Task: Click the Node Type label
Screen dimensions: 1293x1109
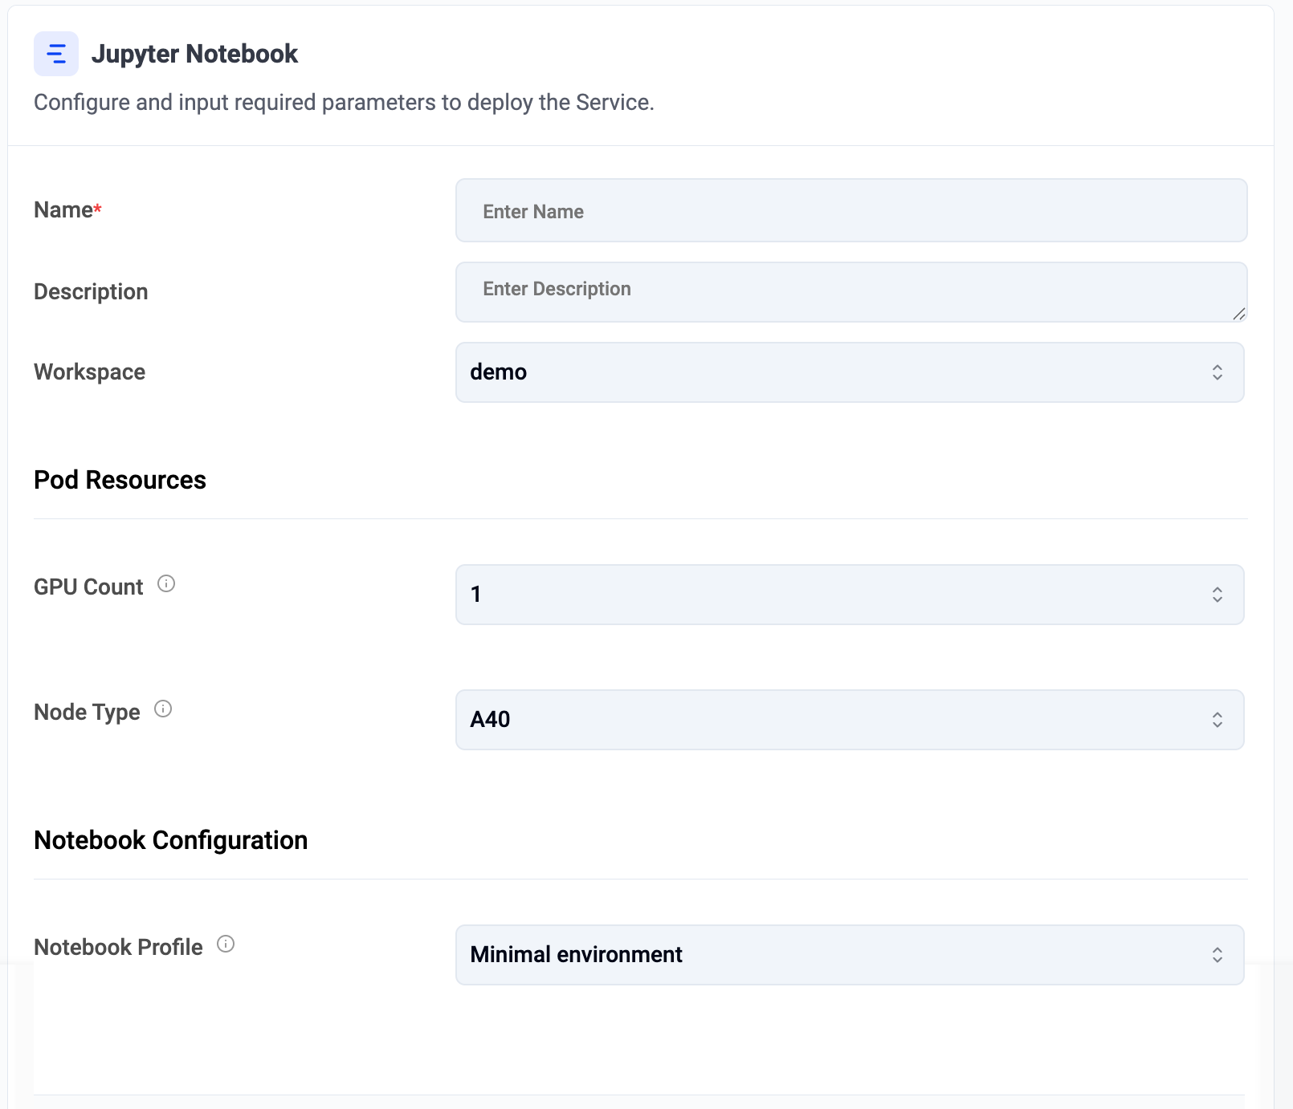Action: [87, 713]
